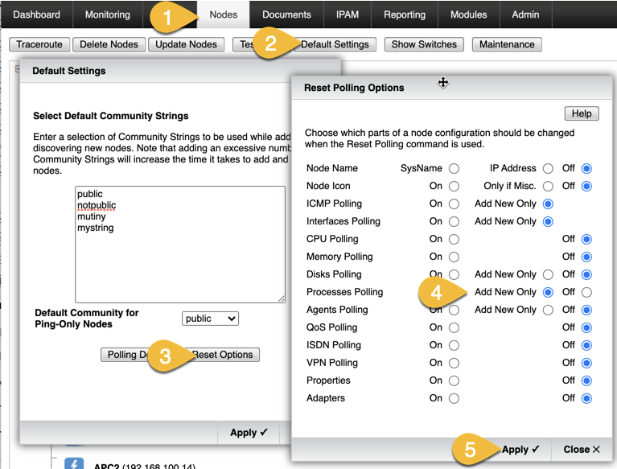Open the Default Community dropdown showing public
The image size is (617, 469).
pos(210,319)
